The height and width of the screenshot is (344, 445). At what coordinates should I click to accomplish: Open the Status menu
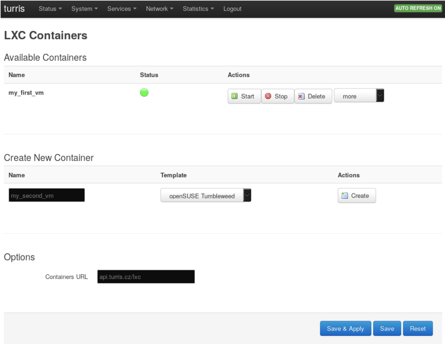50,9
